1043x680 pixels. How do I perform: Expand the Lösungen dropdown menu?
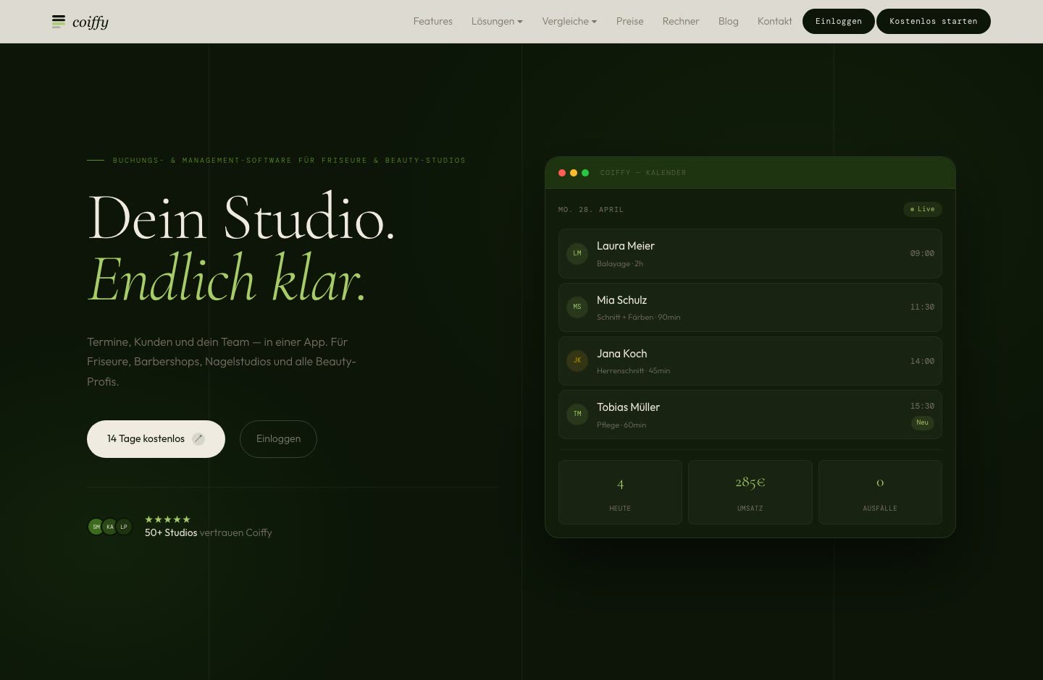(x=497, y=21)
